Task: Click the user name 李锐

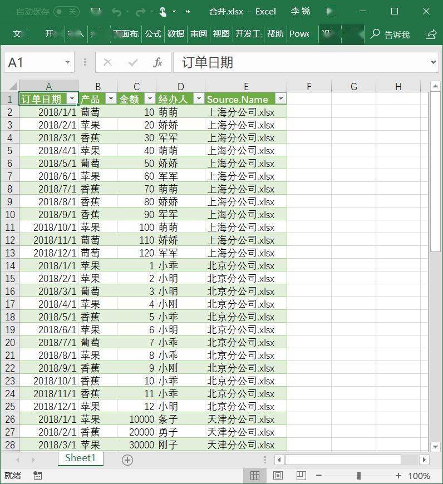Action: click(x=300, y=12)
